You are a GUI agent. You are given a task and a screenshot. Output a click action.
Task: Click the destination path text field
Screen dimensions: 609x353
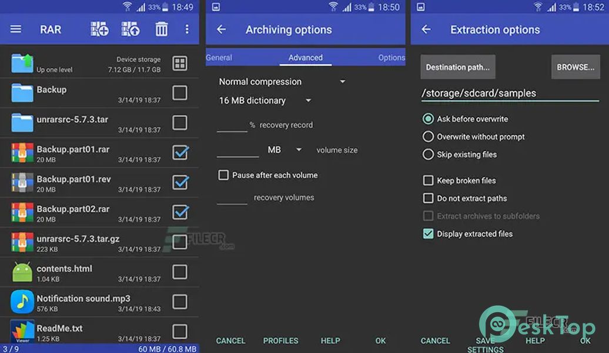[x=509, y=93]
